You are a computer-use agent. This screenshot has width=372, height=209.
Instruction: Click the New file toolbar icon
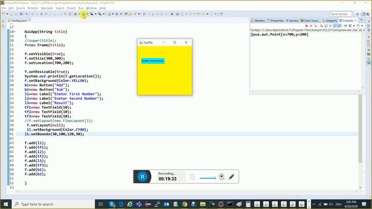[3, 14]
